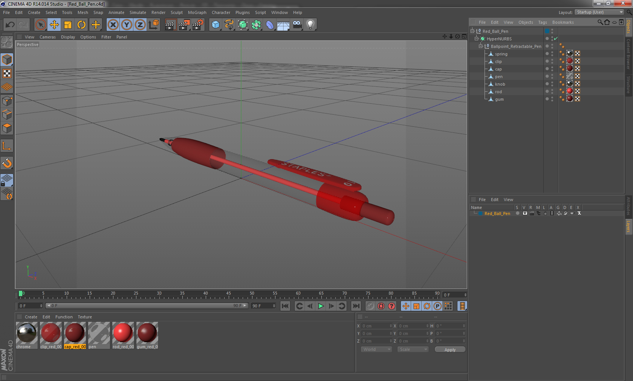Select the knob object in hierarchy
Image resolution: width=633 pixels, height=381 pixels.
point(500,84)
